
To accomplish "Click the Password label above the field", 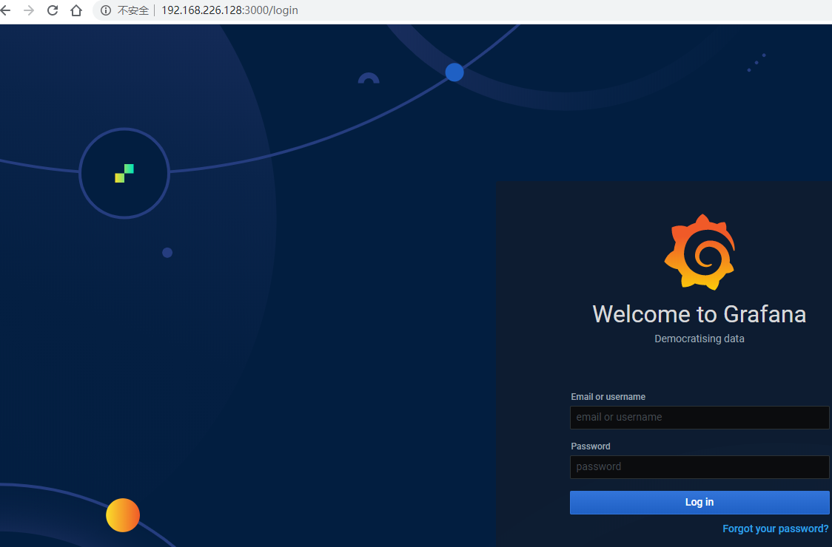I will 591,446.
